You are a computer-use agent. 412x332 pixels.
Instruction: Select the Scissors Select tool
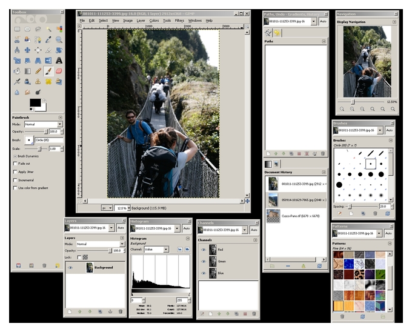pyautogui.click(x=17, y=39)
